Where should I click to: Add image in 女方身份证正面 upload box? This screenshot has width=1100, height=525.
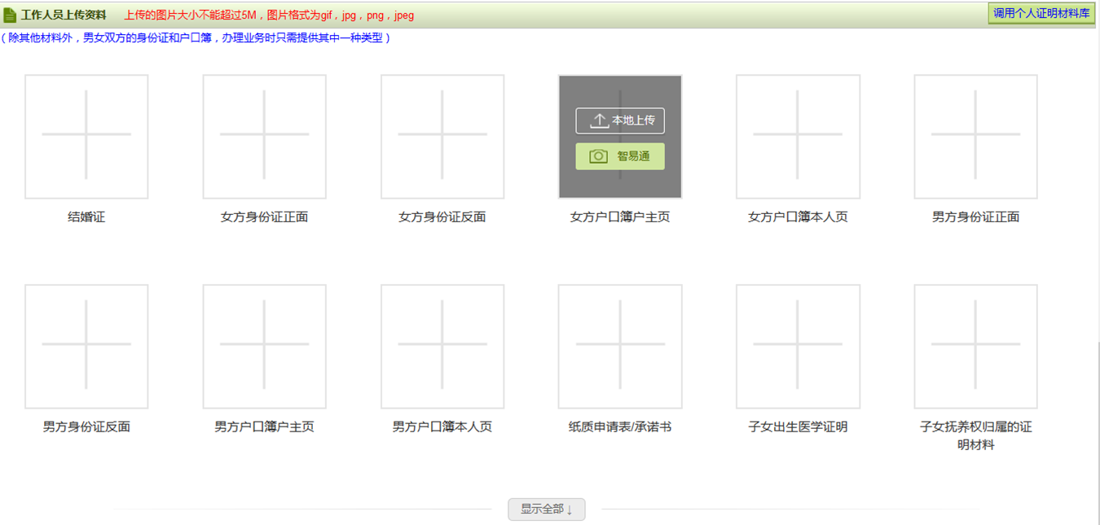(x=264, y=136)
